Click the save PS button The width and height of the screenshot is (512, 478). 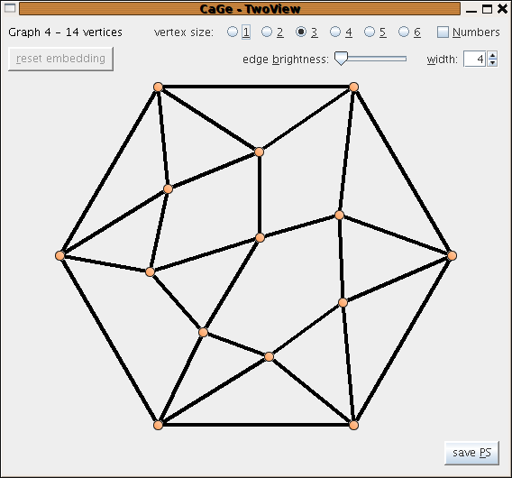(471, 453)
